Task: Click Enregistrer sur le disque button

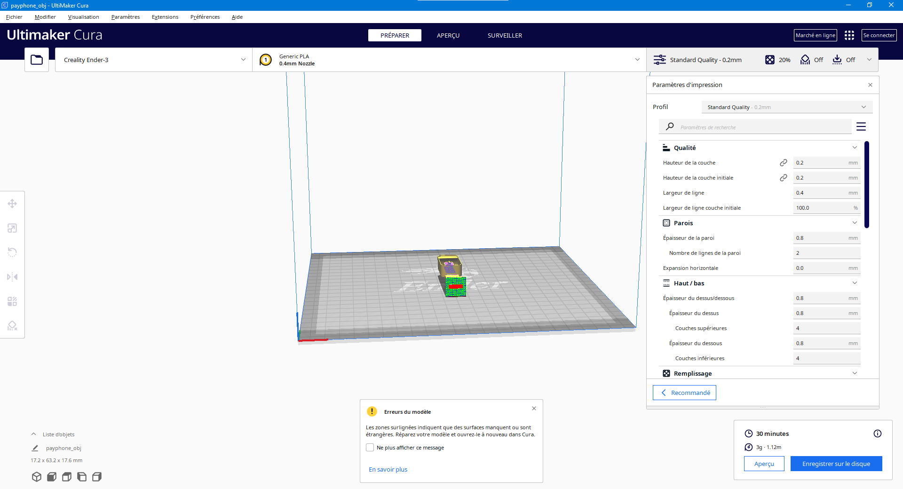Action: (836, 464)
